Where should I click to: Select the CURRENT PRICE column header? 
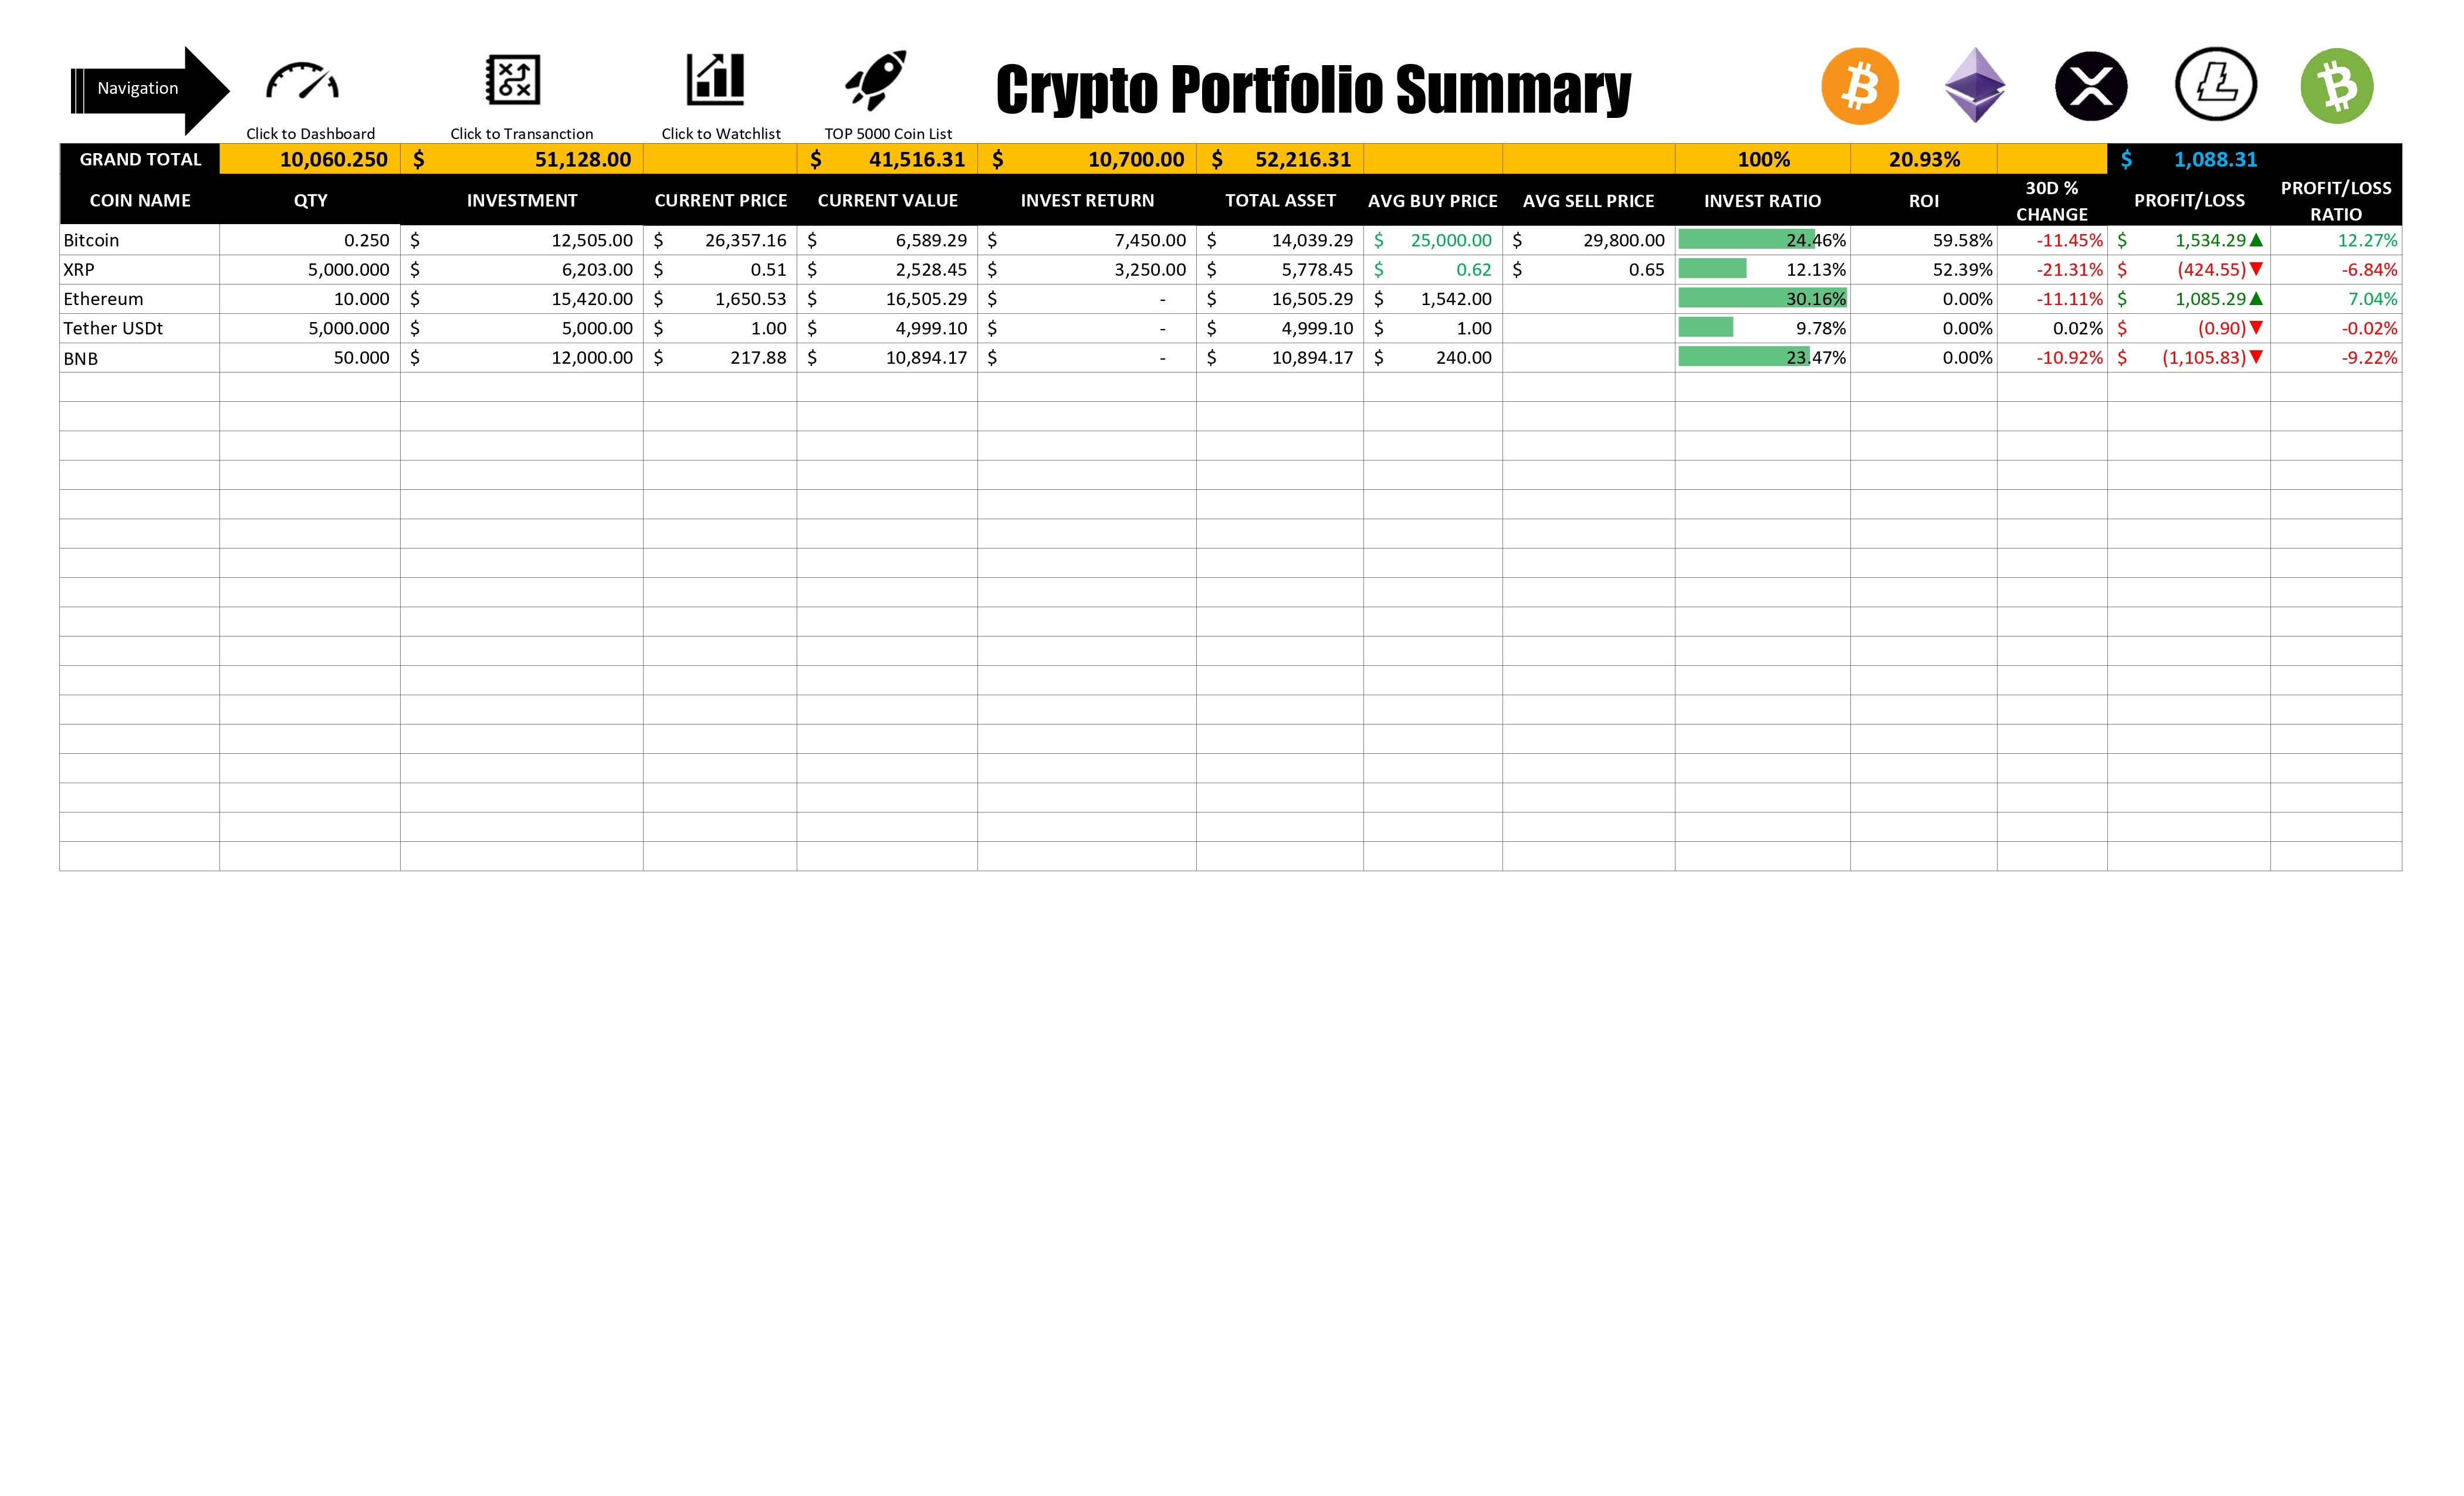(720, 200)
